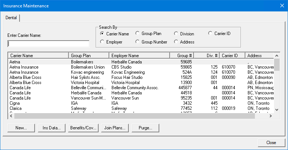
Task: Click the New... button
Action: 21,128
